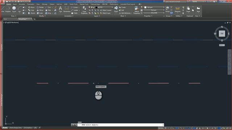
Task: Click the Trim command
Action: click(x=48, y=7)
